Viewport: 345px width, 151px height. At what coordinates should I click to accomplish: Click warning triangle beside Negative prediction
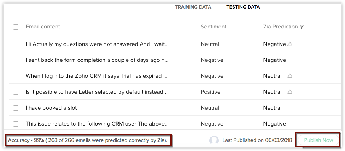290,44
